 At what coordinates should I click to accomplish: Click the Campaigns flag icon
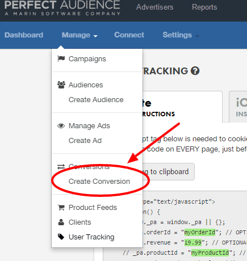click(61, 58)
